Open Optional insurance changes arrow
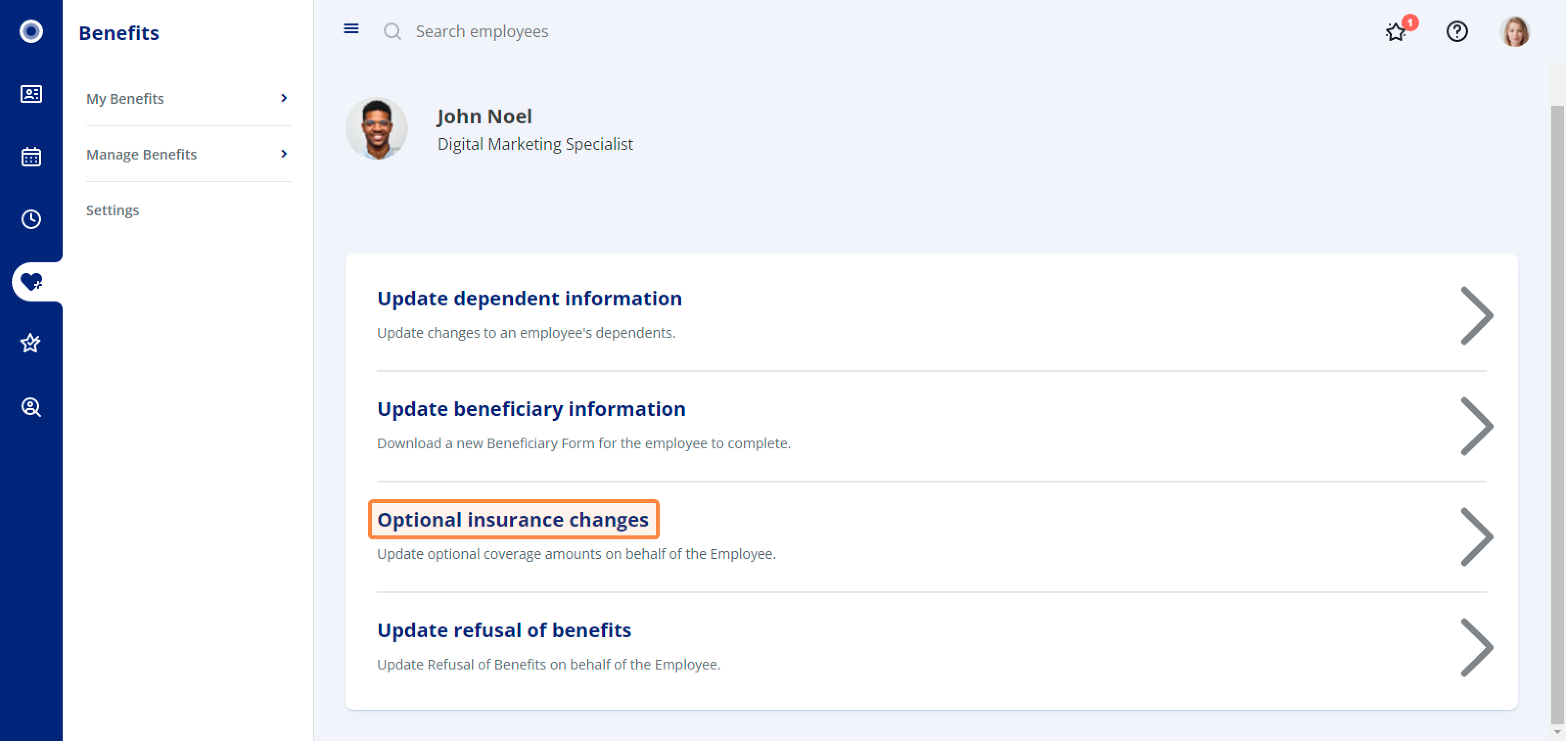 [1477, 537]
